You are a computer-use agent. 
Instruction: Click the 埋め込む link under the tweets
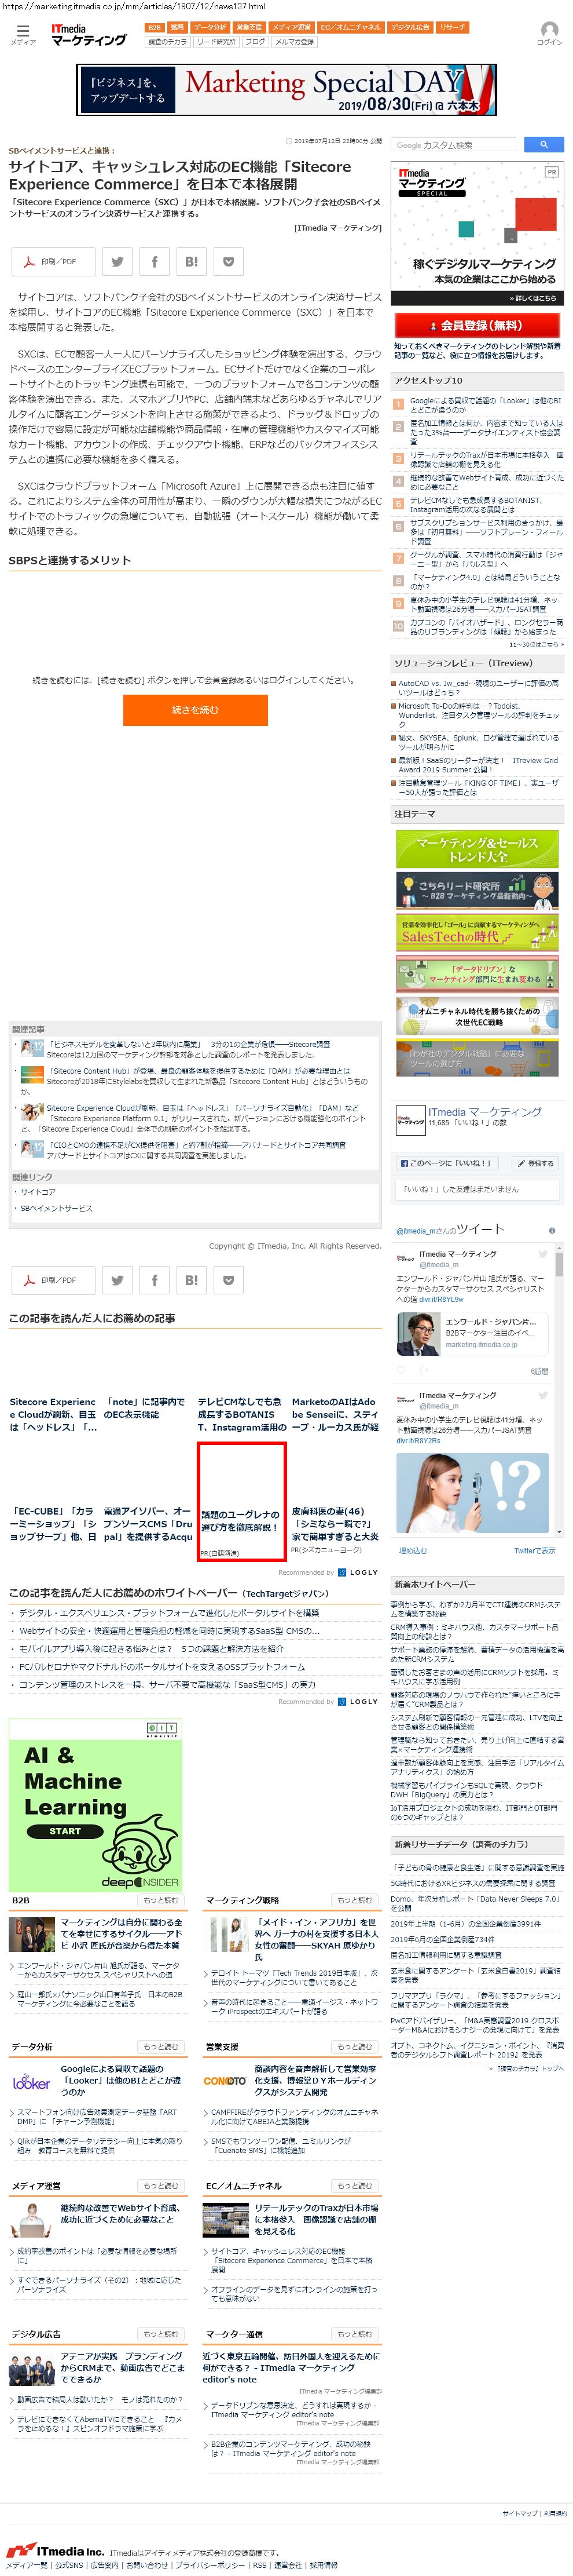click(x=413, y=1550)
